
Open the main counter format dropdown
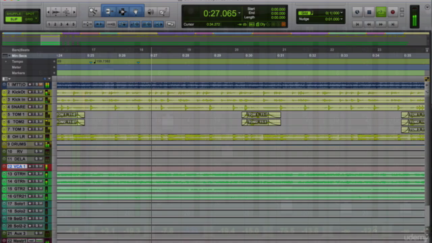click(x=239, y=13)
